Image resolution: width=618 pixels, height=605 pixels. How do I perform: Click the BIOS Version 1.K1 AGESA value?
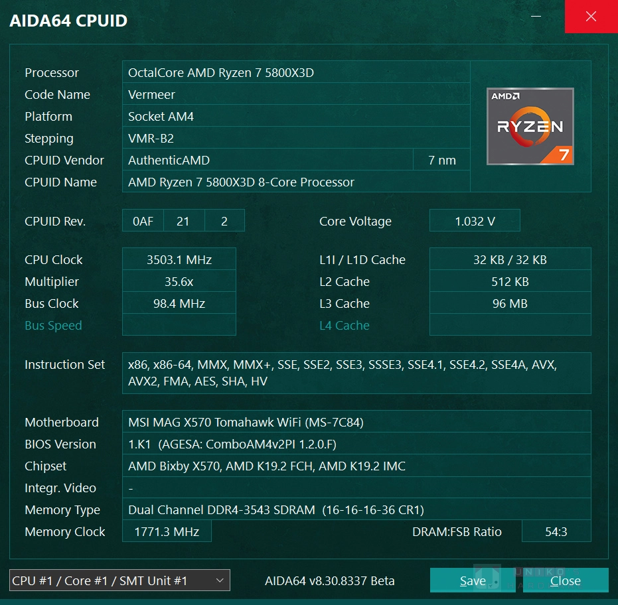(x=356, y=444)
